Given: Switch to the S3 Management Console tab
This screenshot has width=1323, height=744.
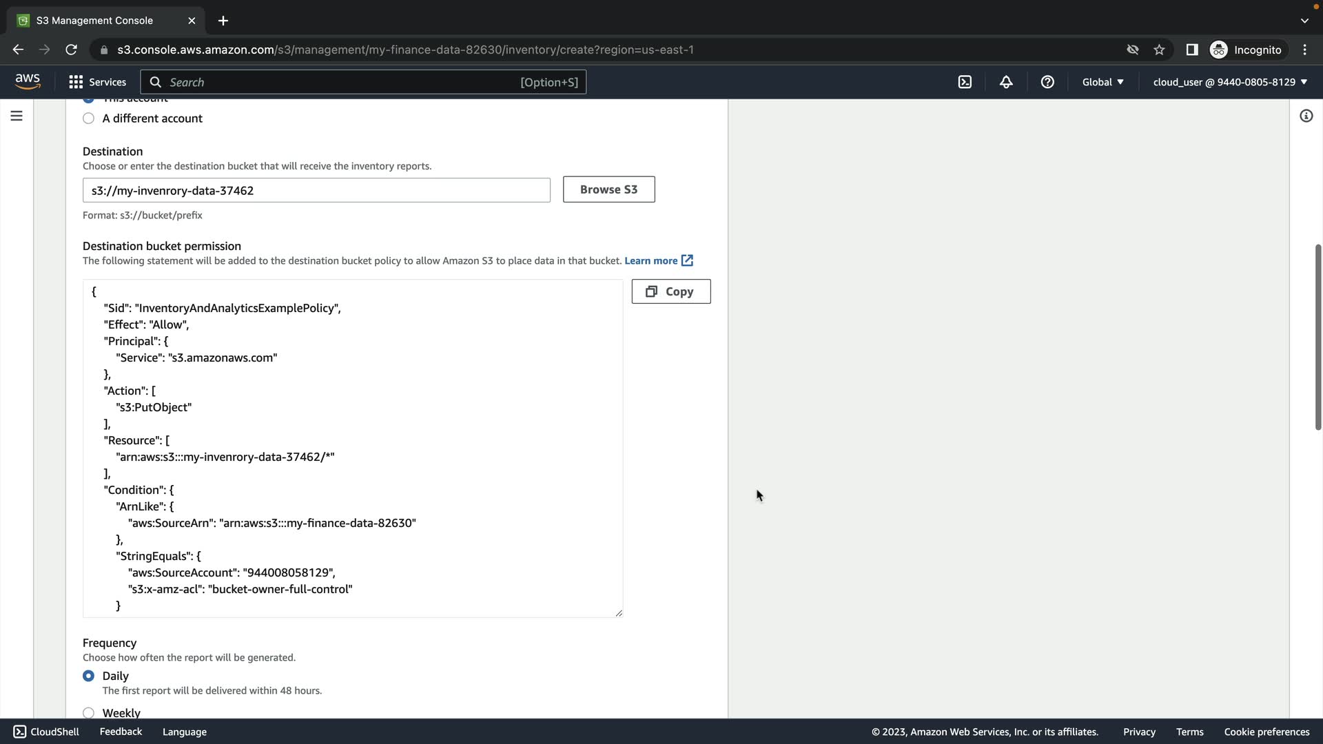Looking at the screenshot, I should 95,21.
